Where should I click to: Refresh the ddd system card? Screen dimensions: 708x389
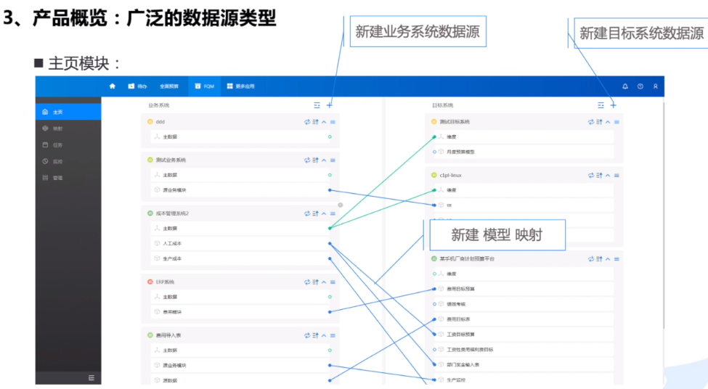(307, 122)
